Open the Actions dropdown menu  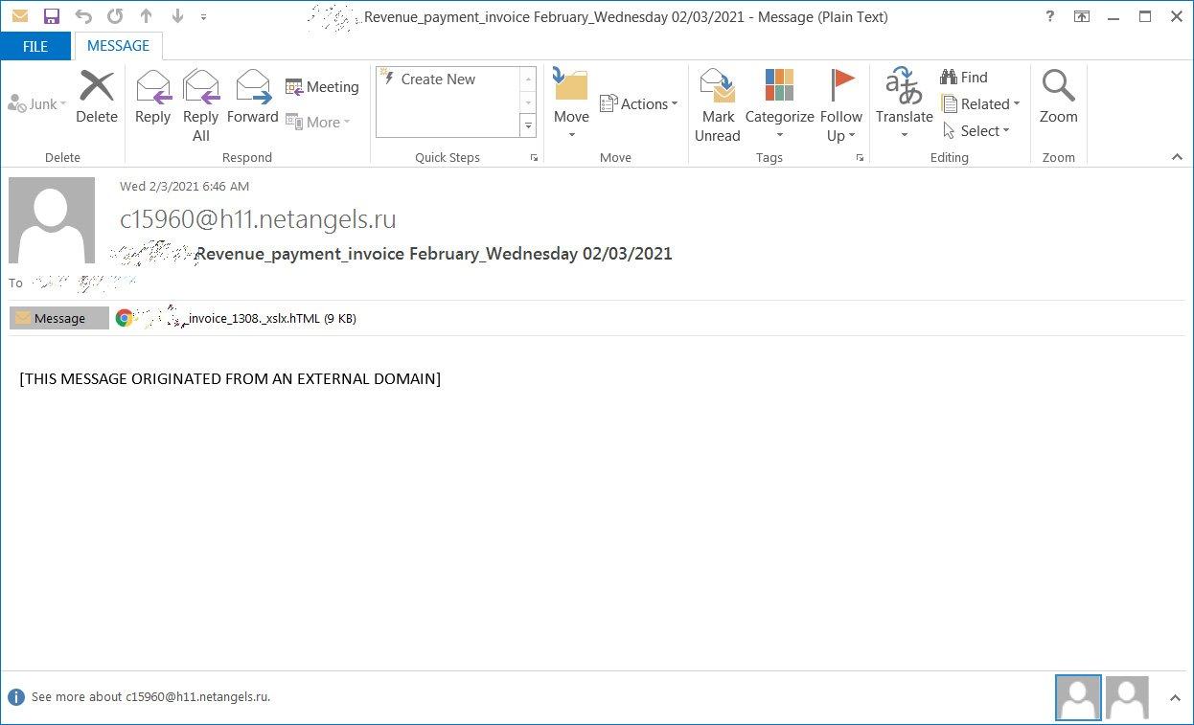pos(638,104)
